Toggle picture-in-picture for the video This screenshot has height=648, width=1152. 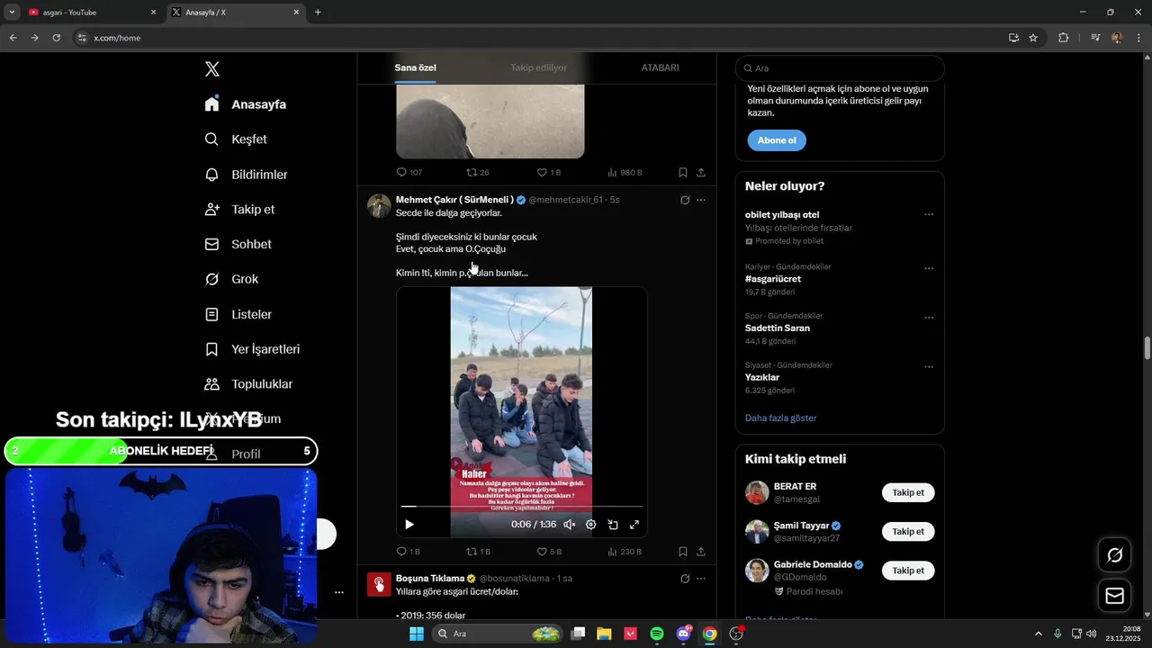pyautogui.click(x=613, y=525)
